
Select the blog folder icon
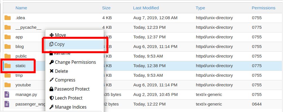pyautogui.click(x=8, y=47)
